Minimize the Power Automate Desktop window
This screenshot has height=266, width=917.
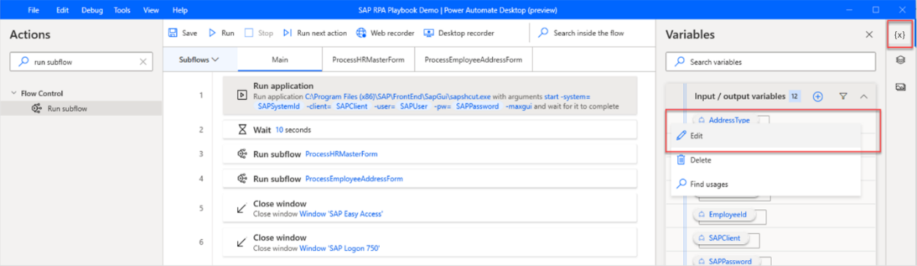pos(848,10)
